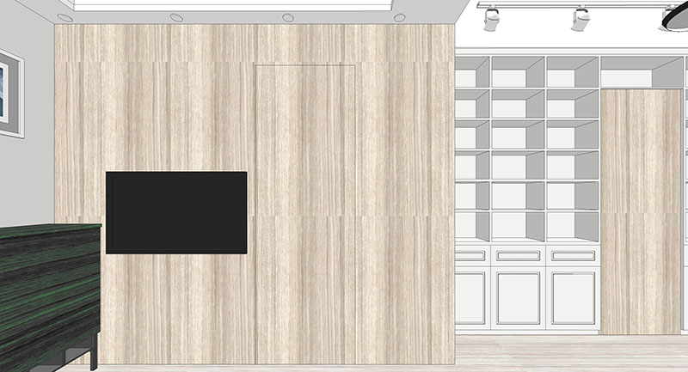The width and height of the screenshot is (688, 372).
Task: Click the rightmost recessed light above wood wall
Action: click(x=398, y=17)
